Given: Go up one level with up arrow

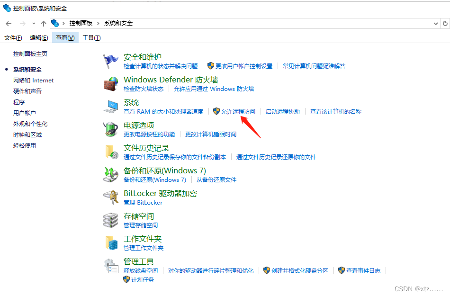Looking at the screenshot, I should 43,24.
